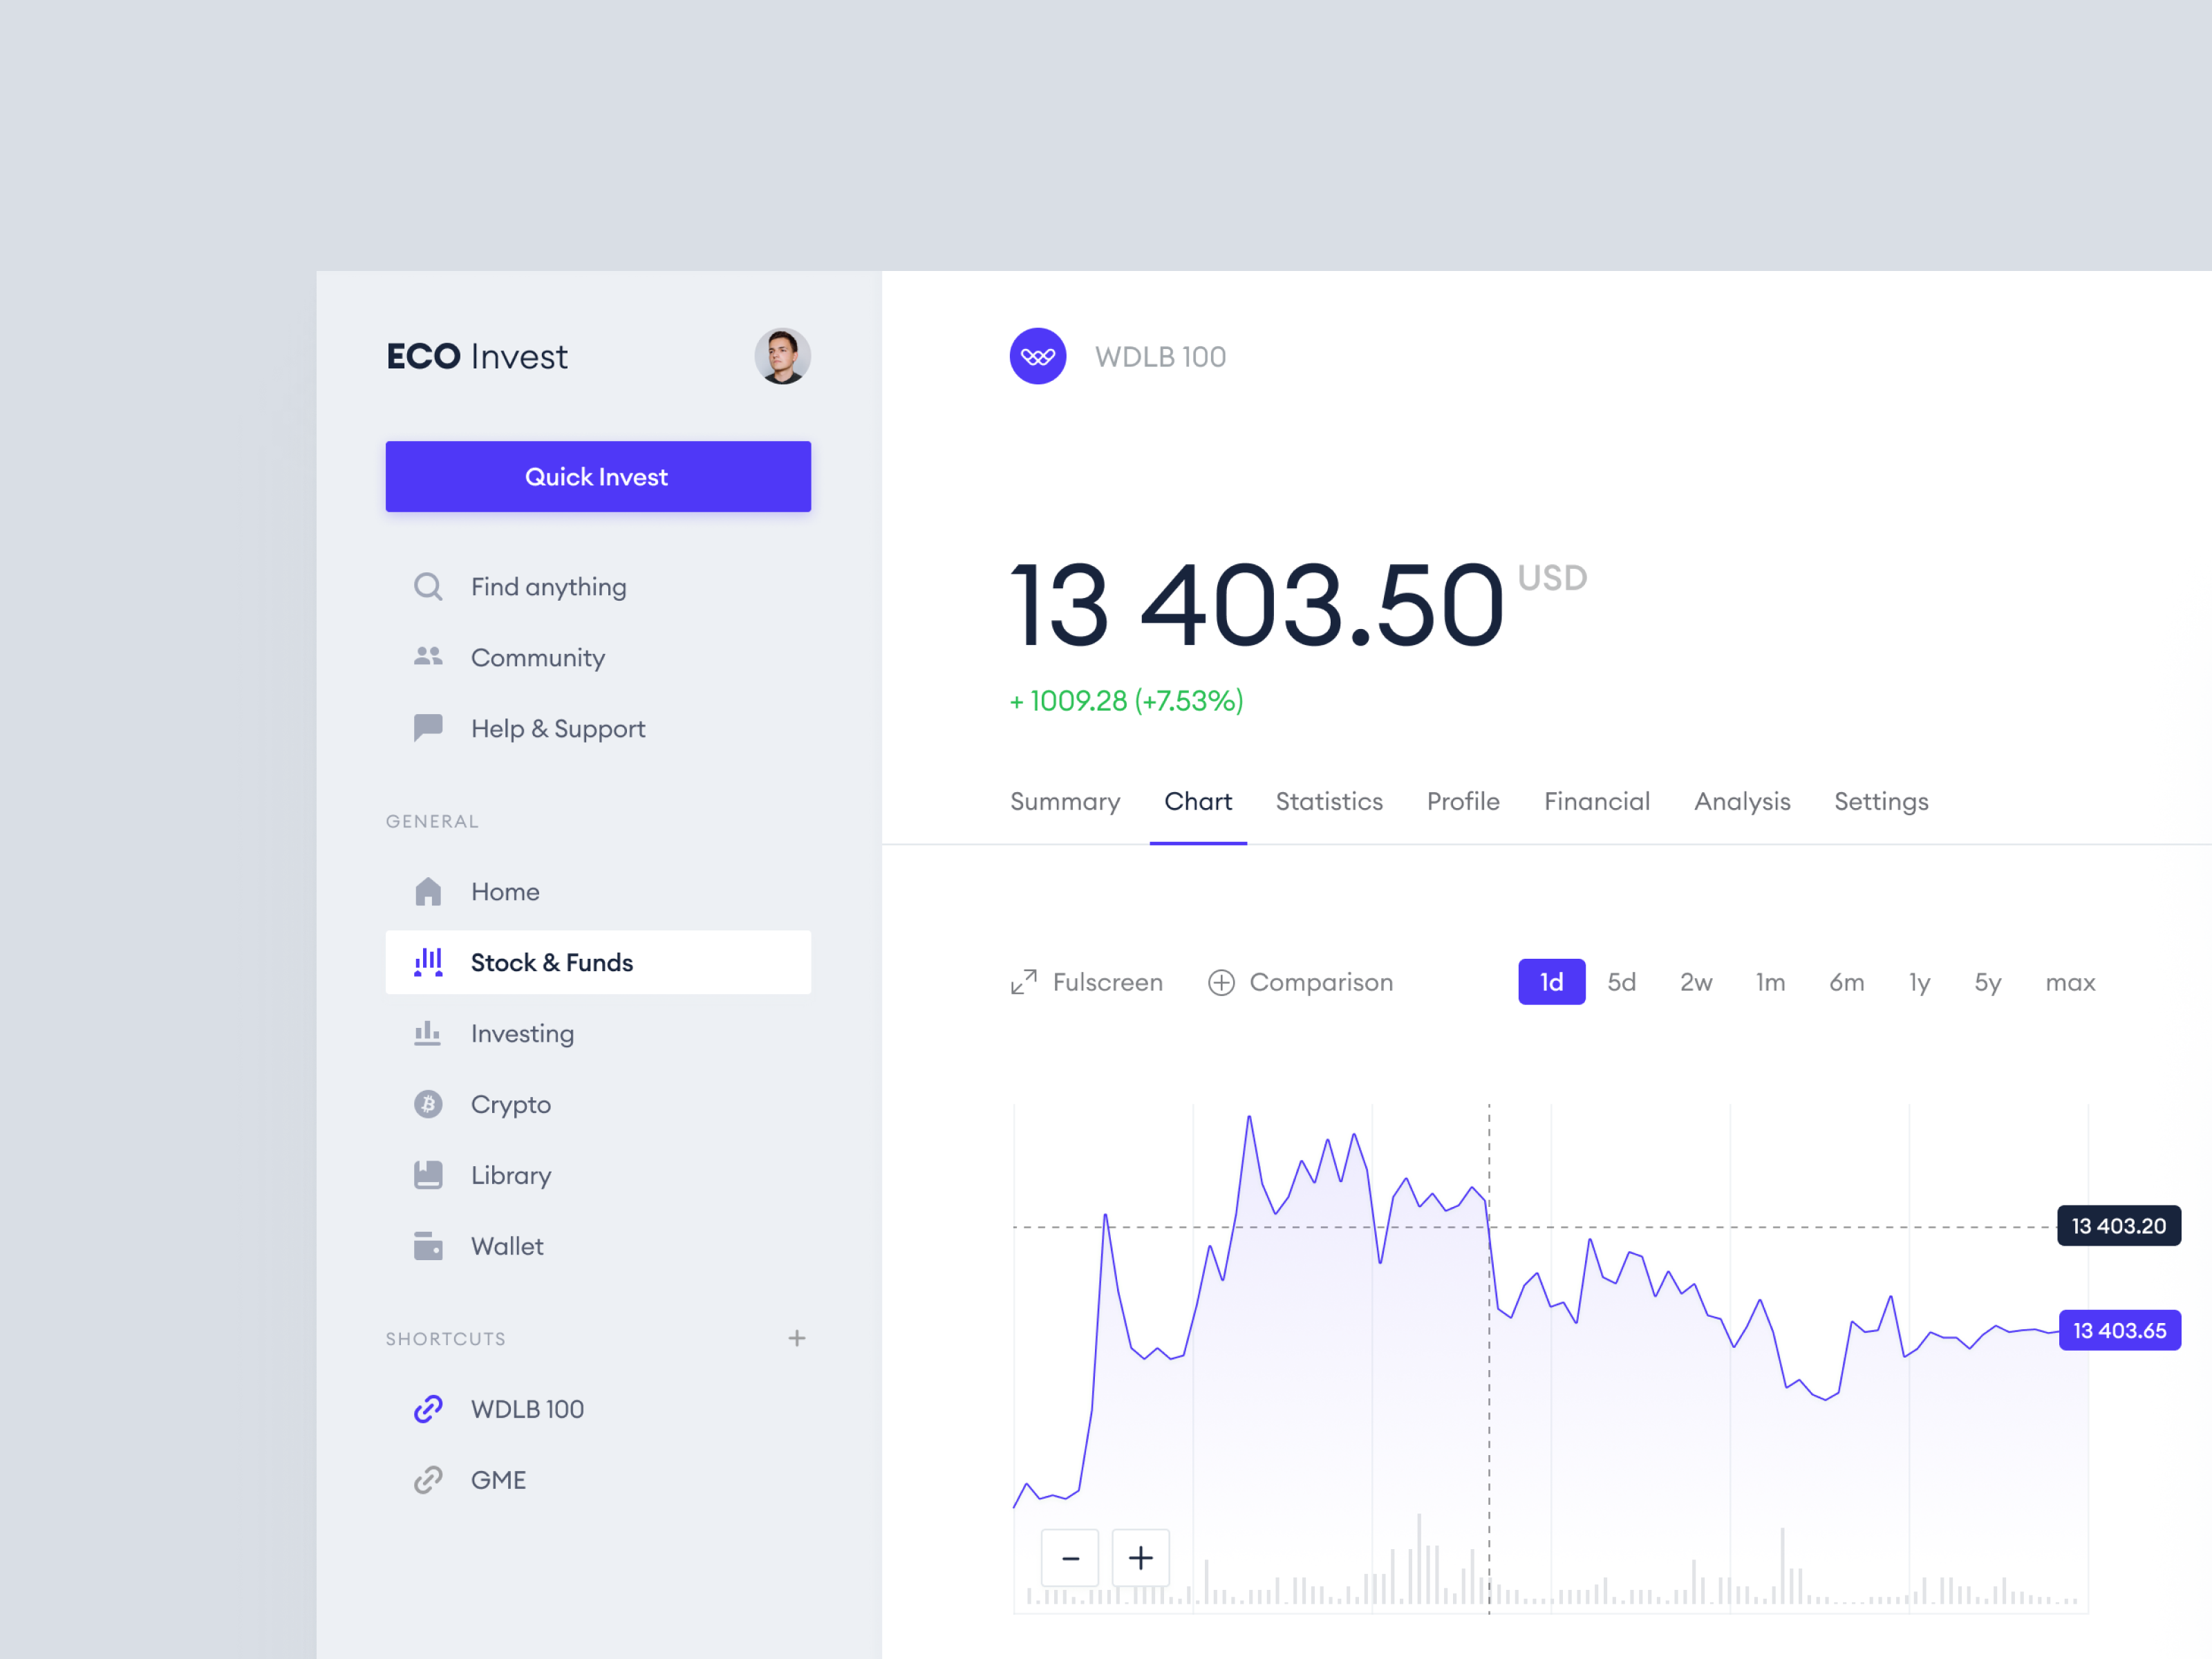The width and height of the screenshot is (2212, 1659).
Task: Click the GME shortcut link icon
Action: (428, 1480)
